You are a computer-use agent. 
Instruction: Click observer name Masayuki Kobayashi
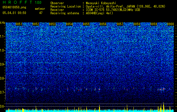101,3
